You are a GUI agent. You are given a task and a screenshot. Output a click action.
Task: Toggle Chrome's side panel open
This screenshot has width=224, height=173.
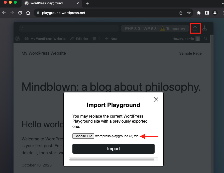(207, 13)
